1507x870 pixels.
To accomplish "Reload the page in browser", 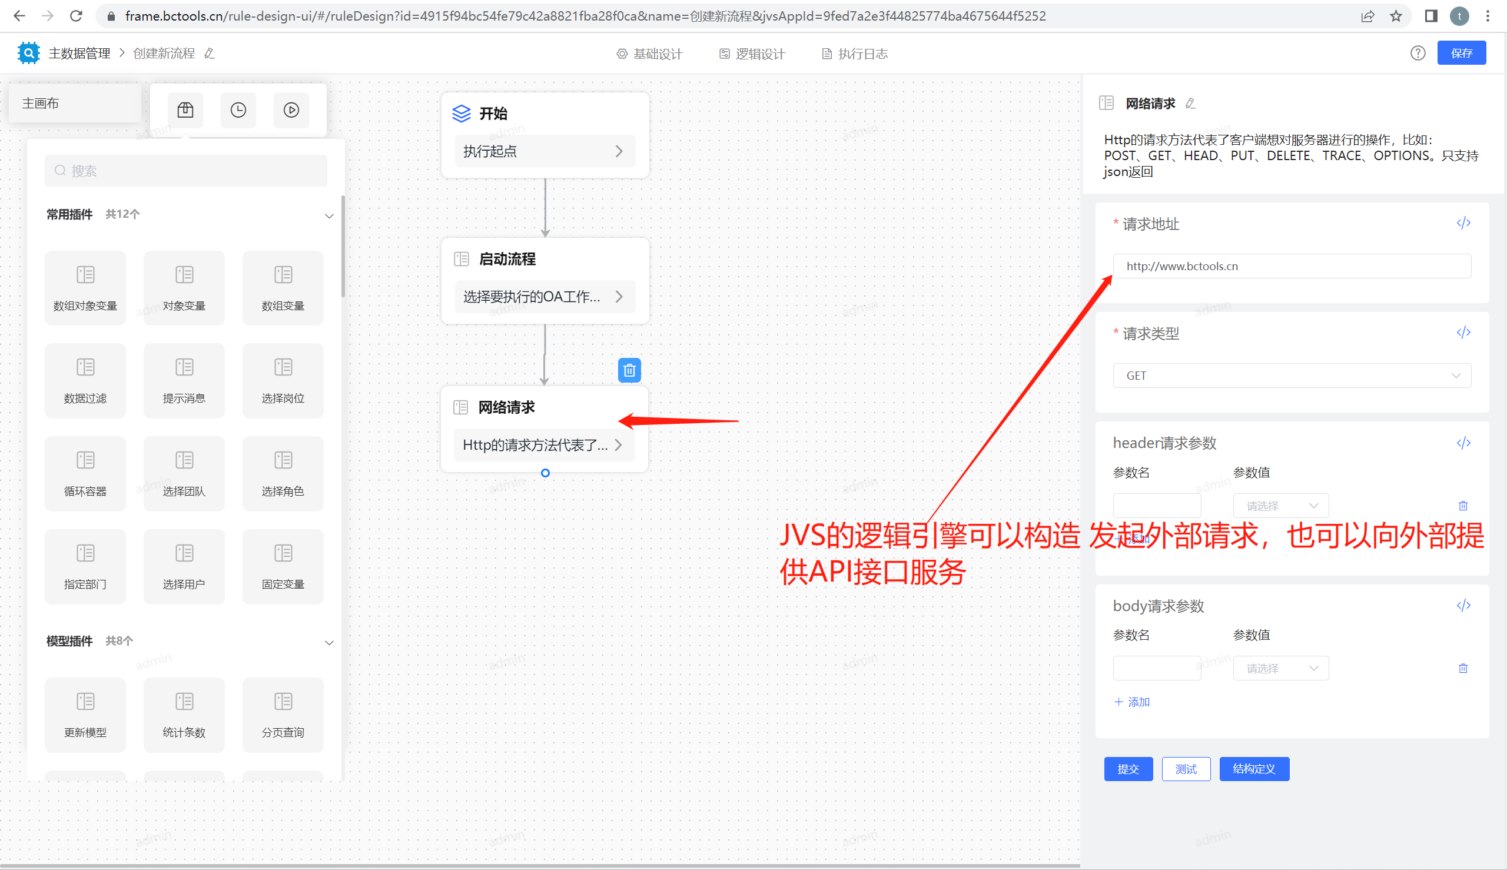I will 76,16.
